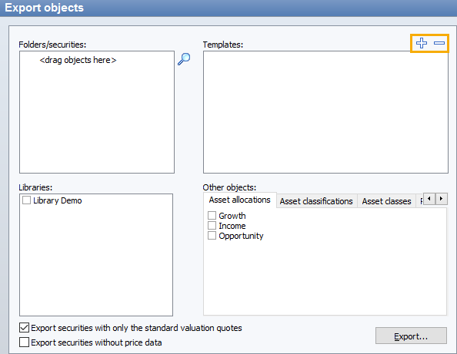The width and height of the screenshot is (457, 354).
Task: Uncheck export with only standard valuation quotes
Action: click(24, 328)
